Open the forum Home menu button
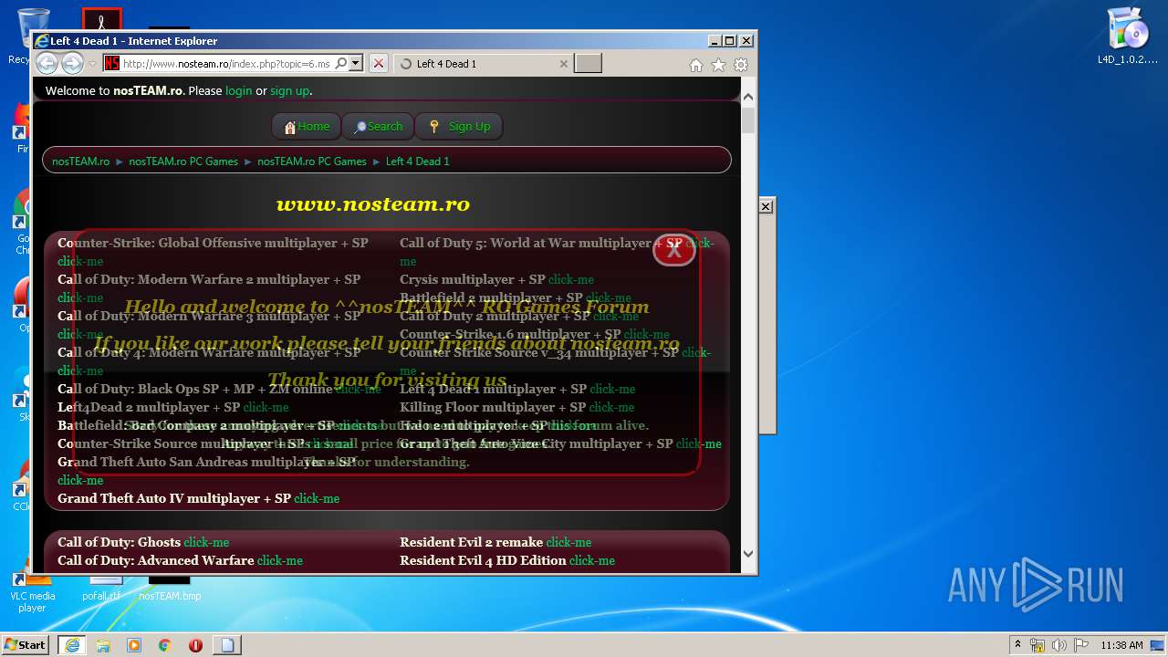1168x657 pixels. 307,127
